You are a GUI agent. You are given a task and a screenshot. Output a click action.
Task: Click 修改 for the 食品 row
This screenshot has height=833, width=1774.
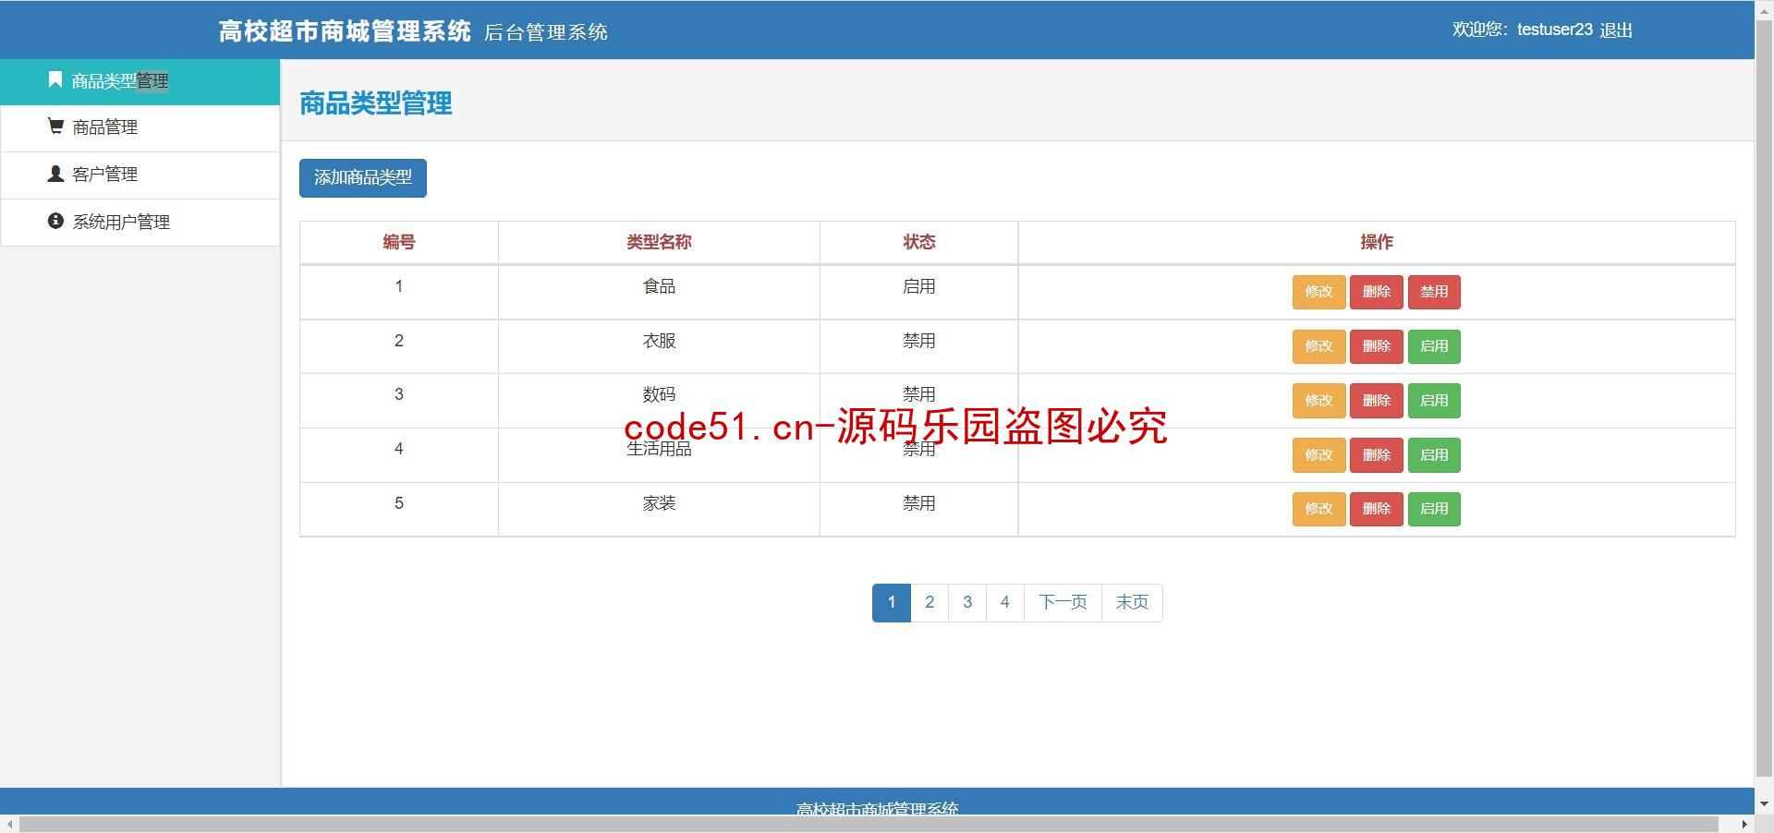click(x=1318, y=292)
